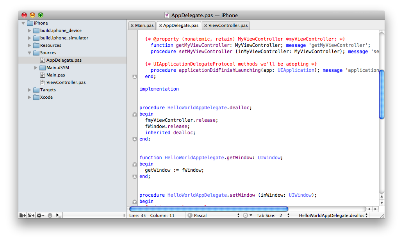
Task: Select the Resources folder label
Action: click(x=51, y=45)
